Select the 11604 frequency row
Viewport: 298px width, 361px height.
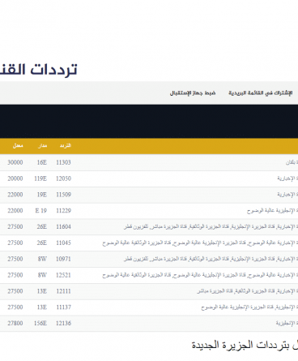[x=149, y=227]
